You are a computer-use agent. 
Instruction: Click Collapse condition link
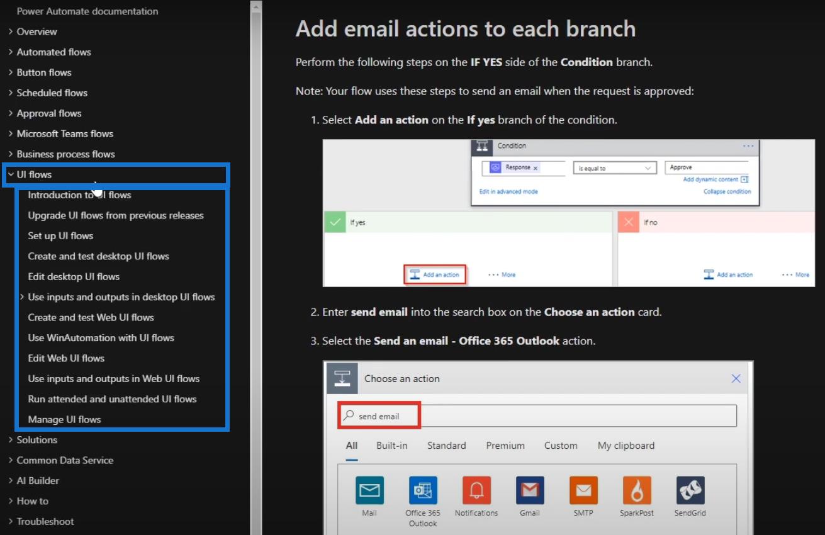tap(727, 191)
